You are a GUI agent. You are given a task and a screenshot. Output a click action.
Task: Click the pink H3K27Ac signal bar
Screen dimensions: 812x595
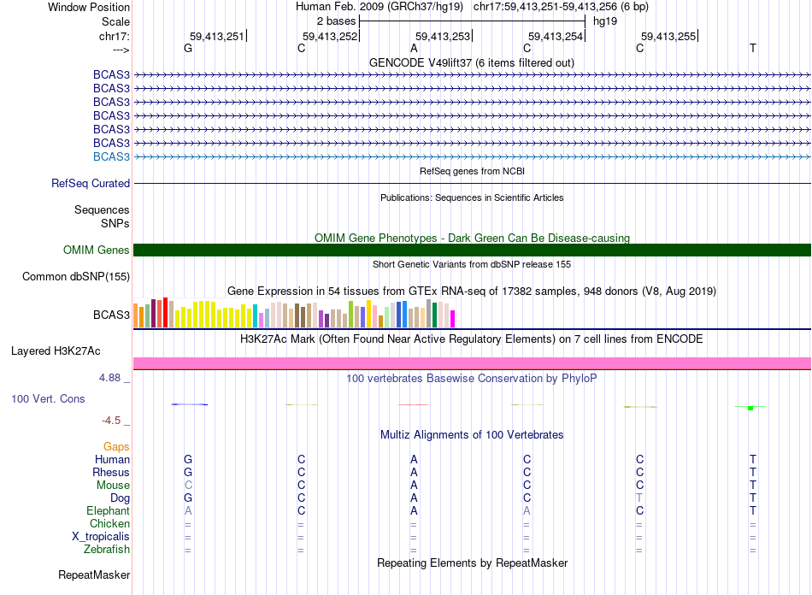coord(472,363)
